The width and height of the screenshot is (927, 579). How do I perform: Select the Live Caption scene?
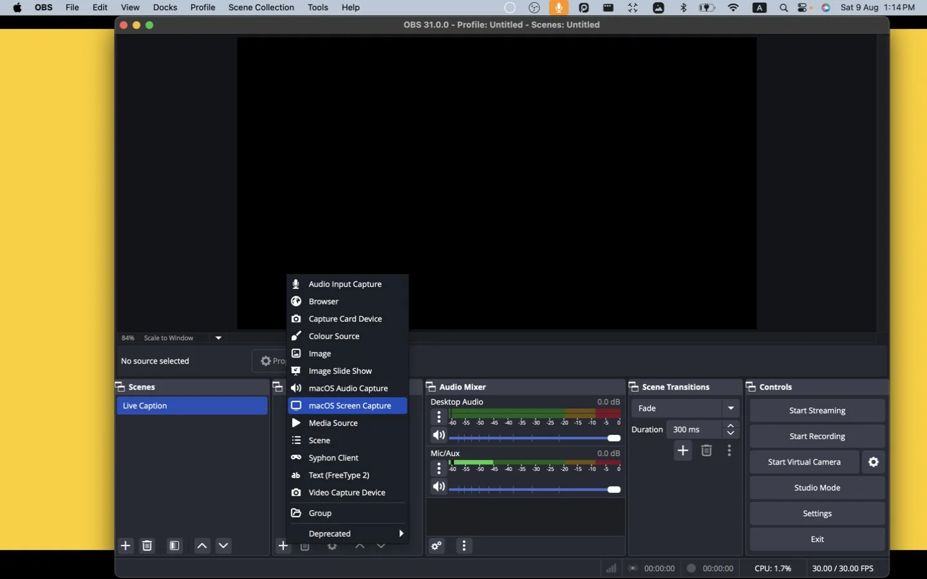[192, 406]
